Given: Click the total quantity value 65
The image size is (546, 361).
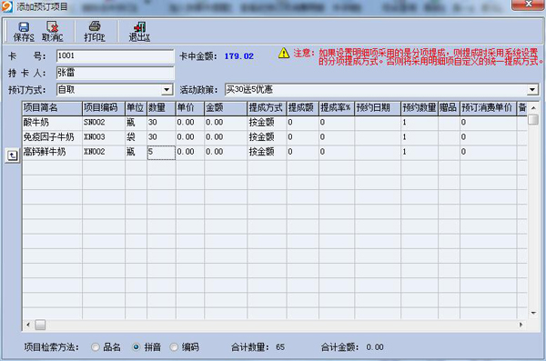Looking at the screenshot, I should [280, 347].
